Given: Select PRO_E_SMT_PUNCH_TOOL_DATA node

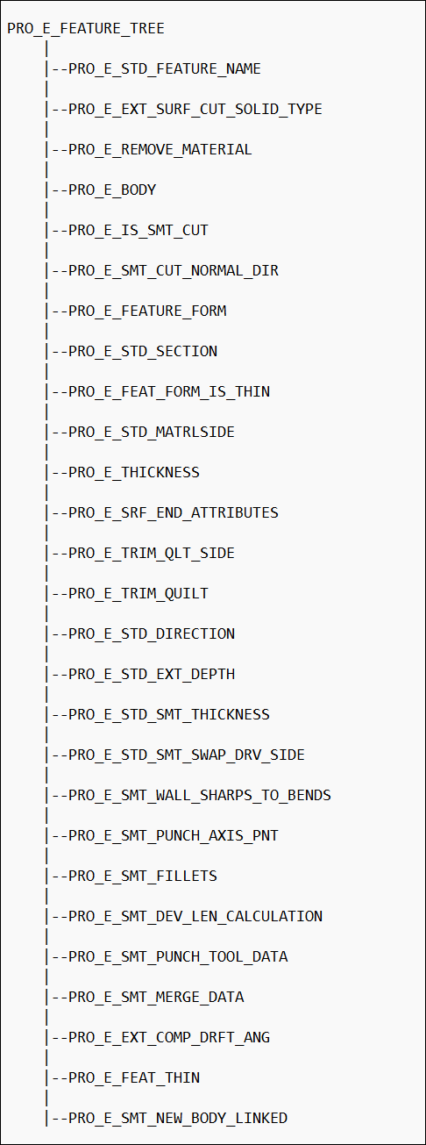Looking at the screenshot, I should [178, 957].
